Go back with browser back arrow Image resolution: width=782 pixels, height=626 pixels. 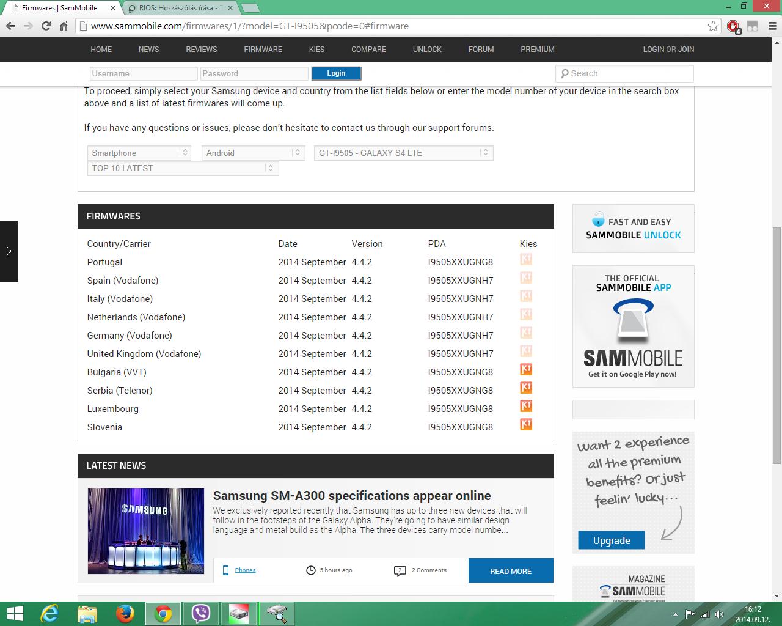pos(10,26)
